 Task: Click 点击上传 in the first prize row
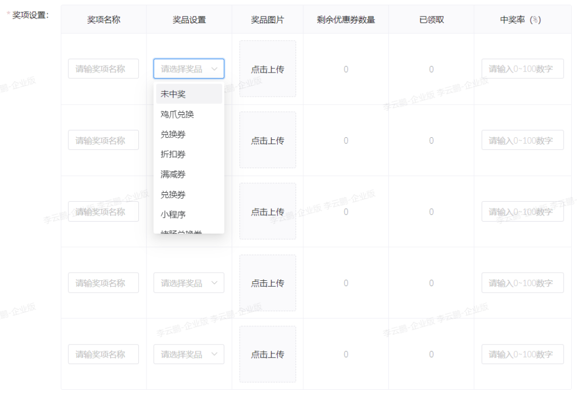[267, 68]
